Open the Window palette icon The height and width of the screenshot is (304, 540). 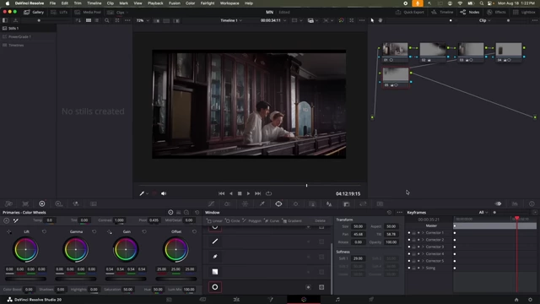[x=278, y=204]
